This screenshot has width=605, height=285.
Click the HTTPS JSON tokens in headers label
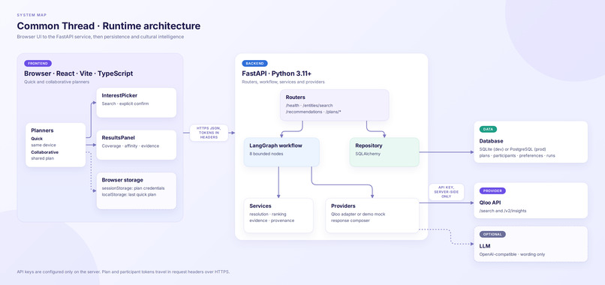point(209,133)
